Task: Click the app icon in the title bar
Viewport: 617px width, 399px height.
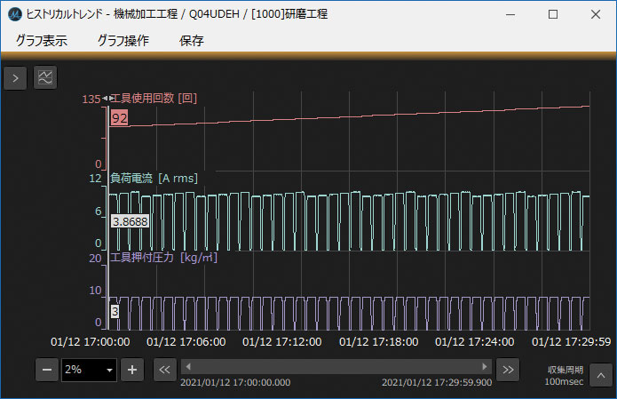Action: 14,14
